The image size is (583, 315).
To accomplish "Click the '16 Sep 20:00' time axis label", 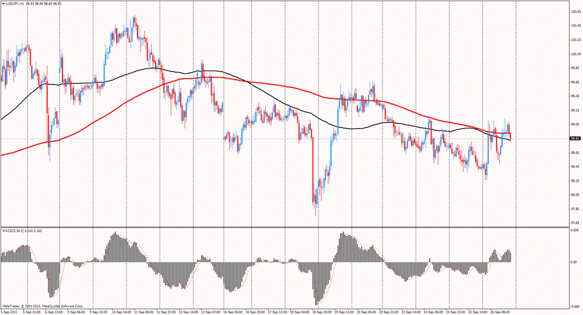I will point(255,312).
